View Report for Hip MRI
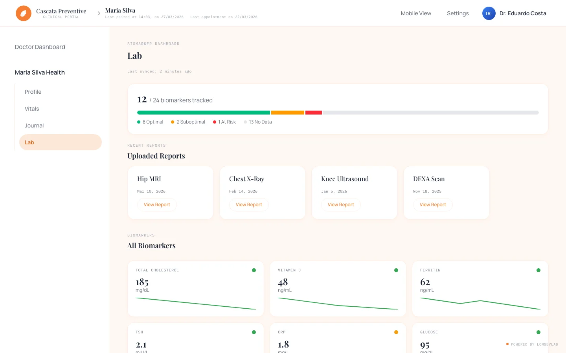 pos(157,205)
